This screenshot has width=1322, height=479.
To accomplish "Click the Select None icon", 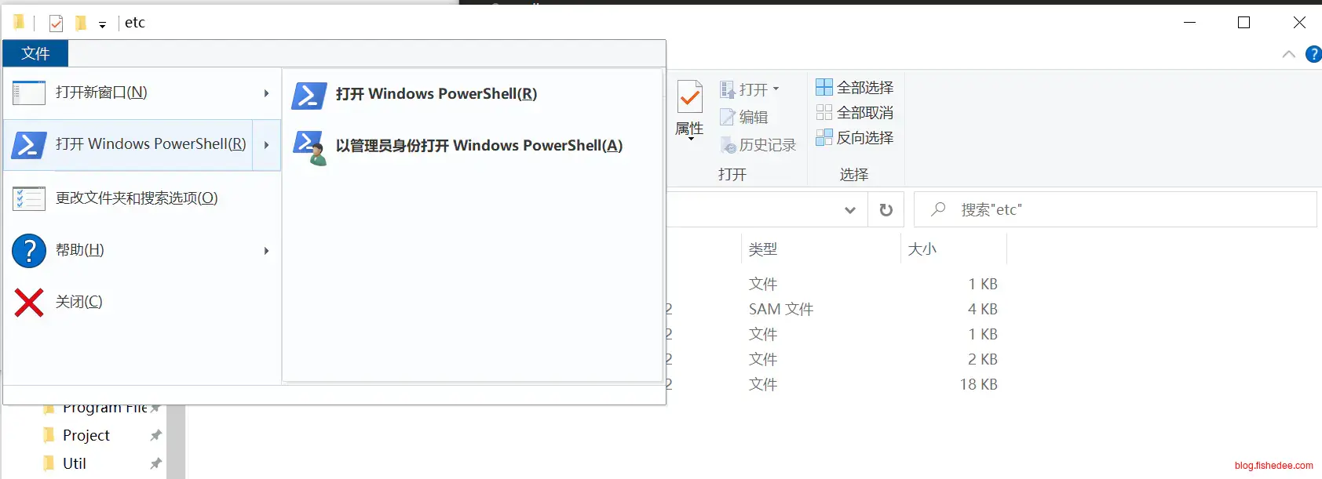I will [824, 112].
